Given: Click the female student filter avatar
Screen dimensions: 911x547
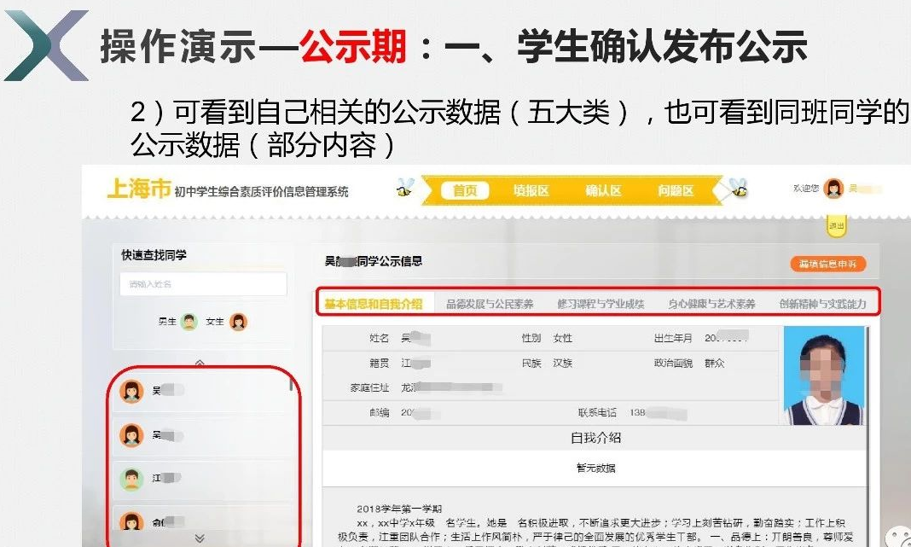Looking at the screenshot, I should click(x=239, y=322).
